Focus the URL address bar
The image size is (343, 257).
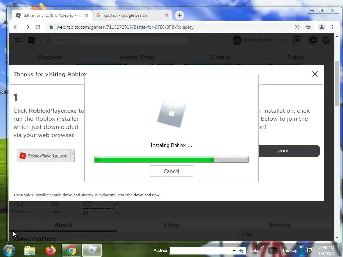pos(170,27)
